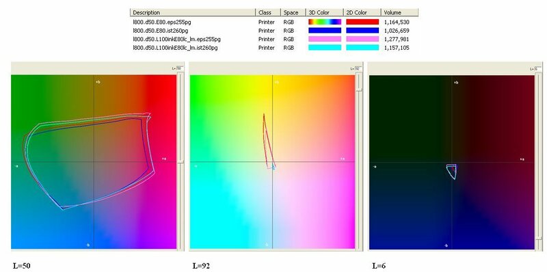Click the gamut outline plot at L=50
Screen dimensions: 547x272
(89, 161)
